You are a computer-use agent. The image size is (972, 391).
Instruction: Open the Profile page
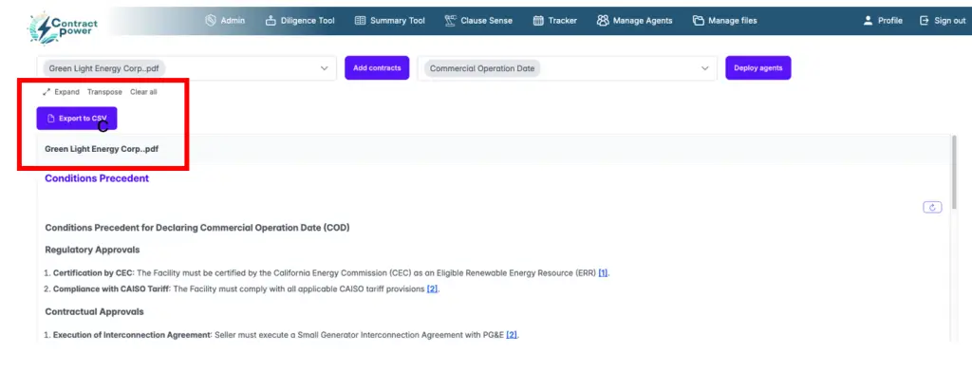pyautogui.click(x=883, y=21)
